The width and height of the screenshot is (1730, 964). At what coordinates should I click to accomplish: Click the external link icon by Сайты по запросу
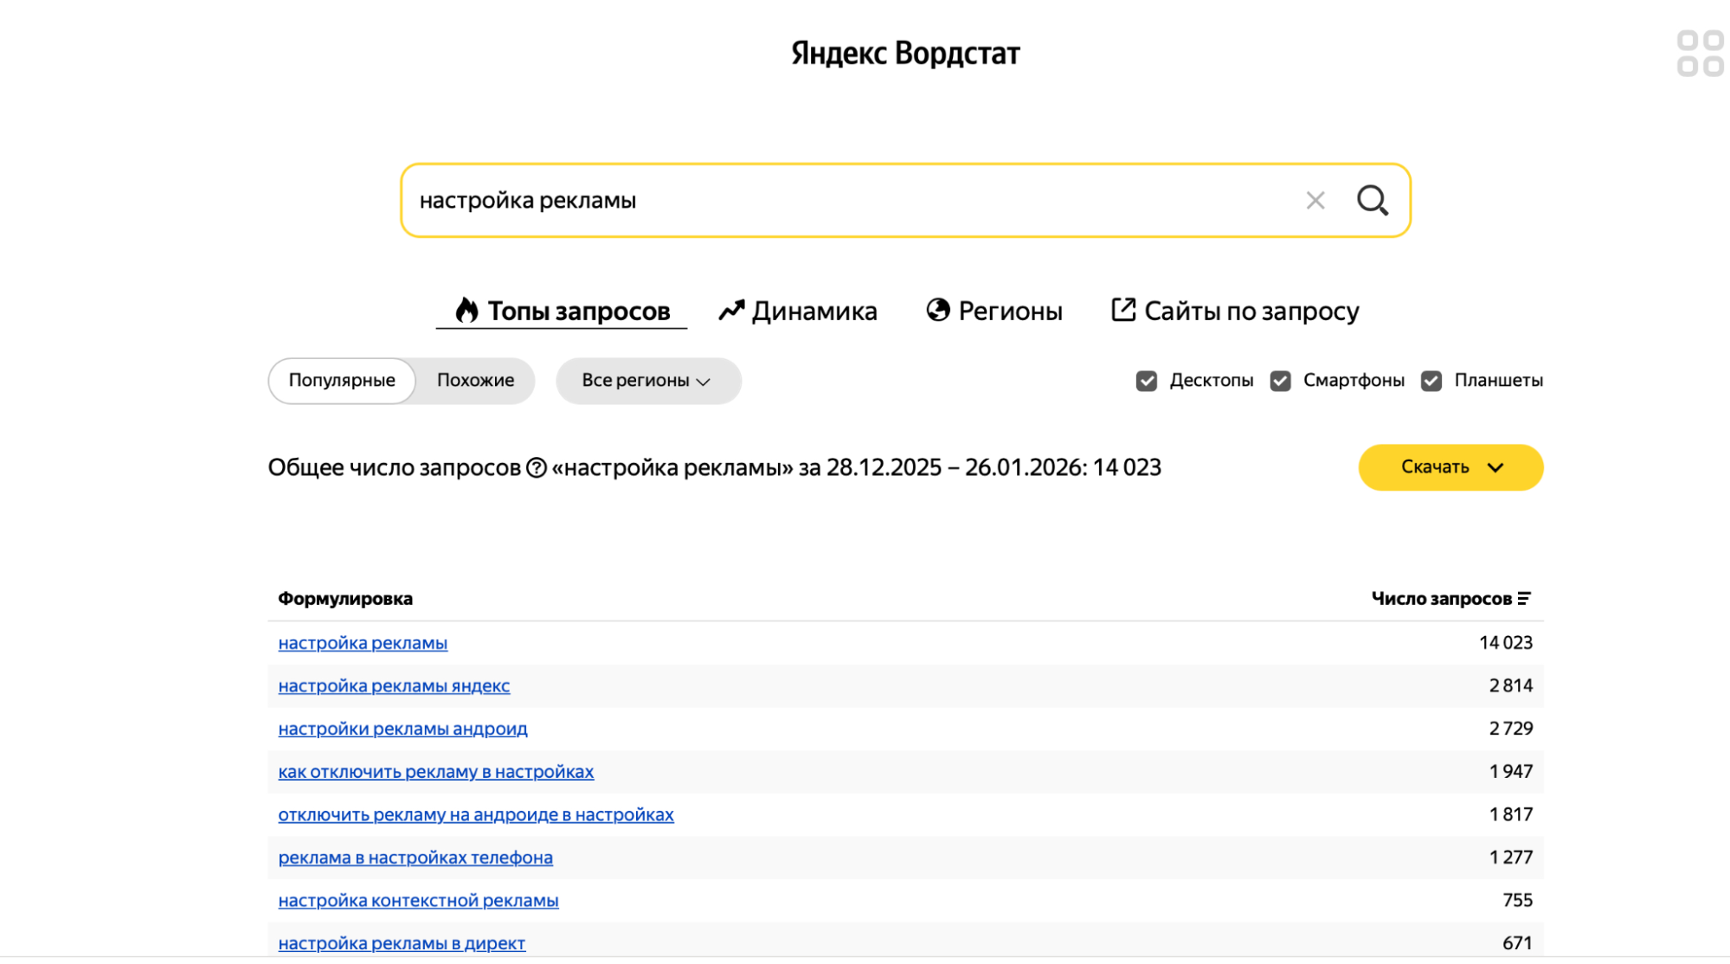pos(1122,309)
